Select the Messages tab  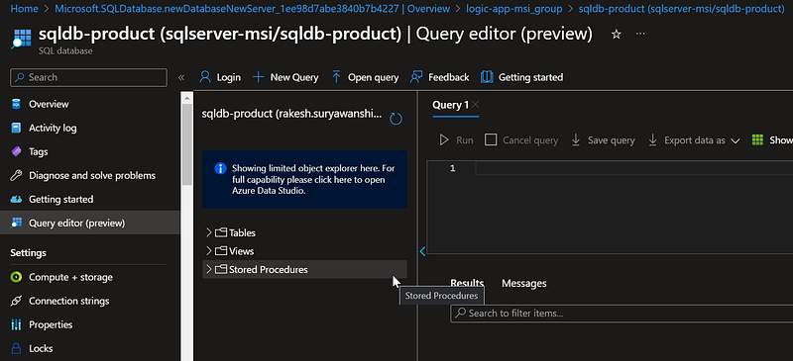pyautogui.click(x=524, y=283)
